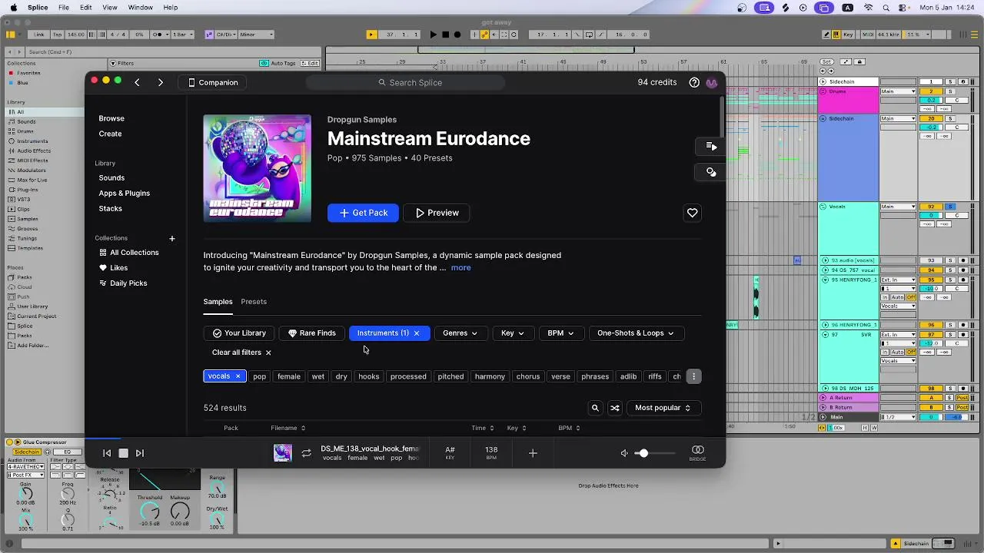The height and width of the screenshot is (553, 984).
Task: Open the Splice account avatar menu
Action: pos(712,82)
